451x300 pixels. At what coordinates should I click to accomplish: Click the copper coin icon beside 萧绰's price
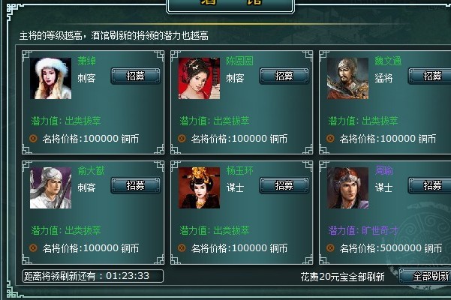[33, 139]
